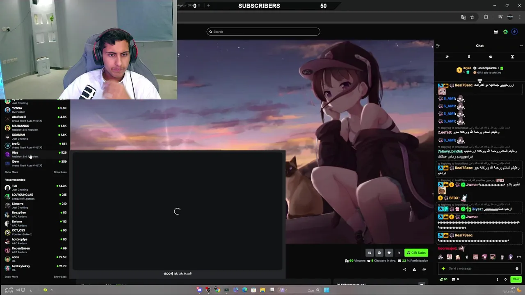Viewport: 525px width, 295px height.
Task: Show hidden system tray icons chevron
Action: click(x=52, y=290)
